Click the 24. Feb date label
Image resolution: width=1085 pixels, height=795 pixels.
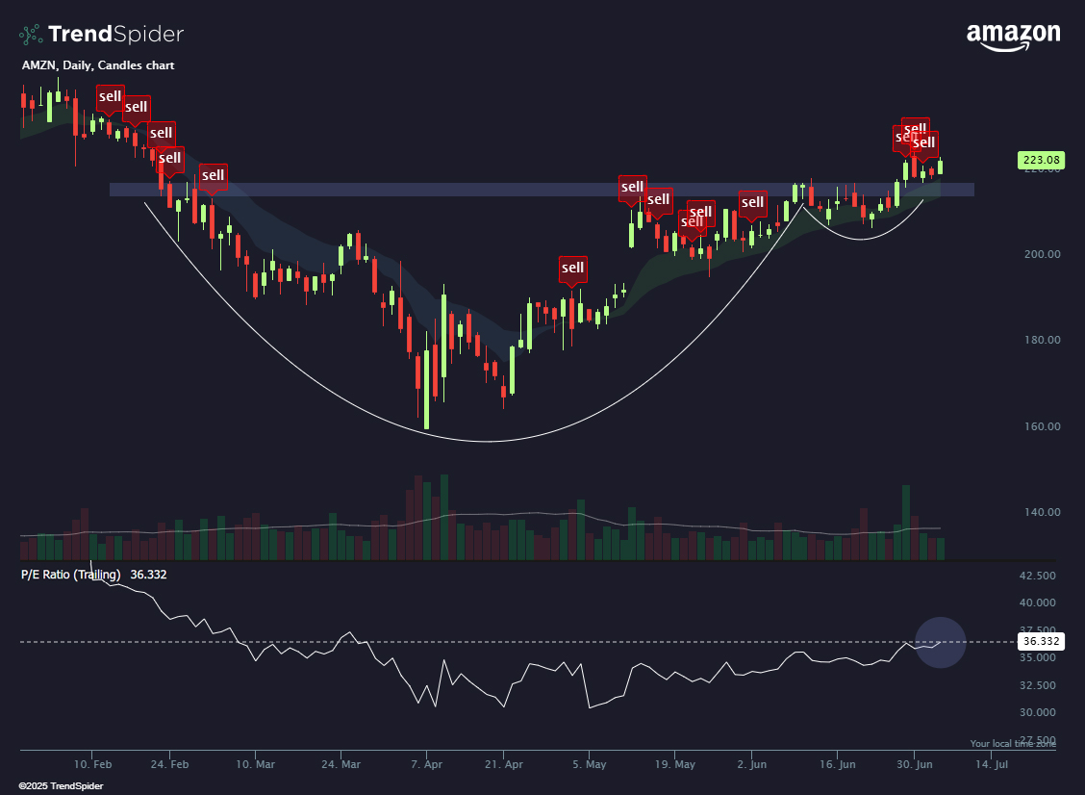169,764
